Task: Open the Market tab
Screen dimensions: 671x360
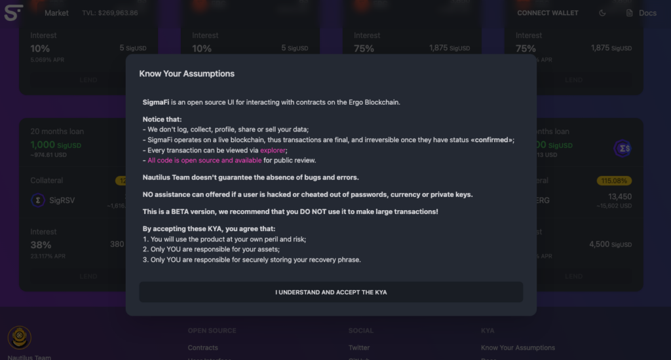Action: [x=56, y=13]
